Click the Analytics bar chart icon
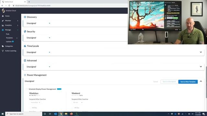The image size is (207, 116). click(x=3, y=25)
